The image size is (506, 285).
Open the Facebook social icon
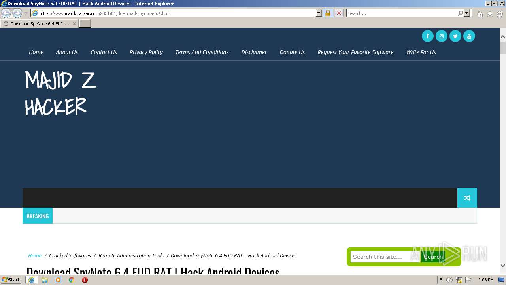428,36
